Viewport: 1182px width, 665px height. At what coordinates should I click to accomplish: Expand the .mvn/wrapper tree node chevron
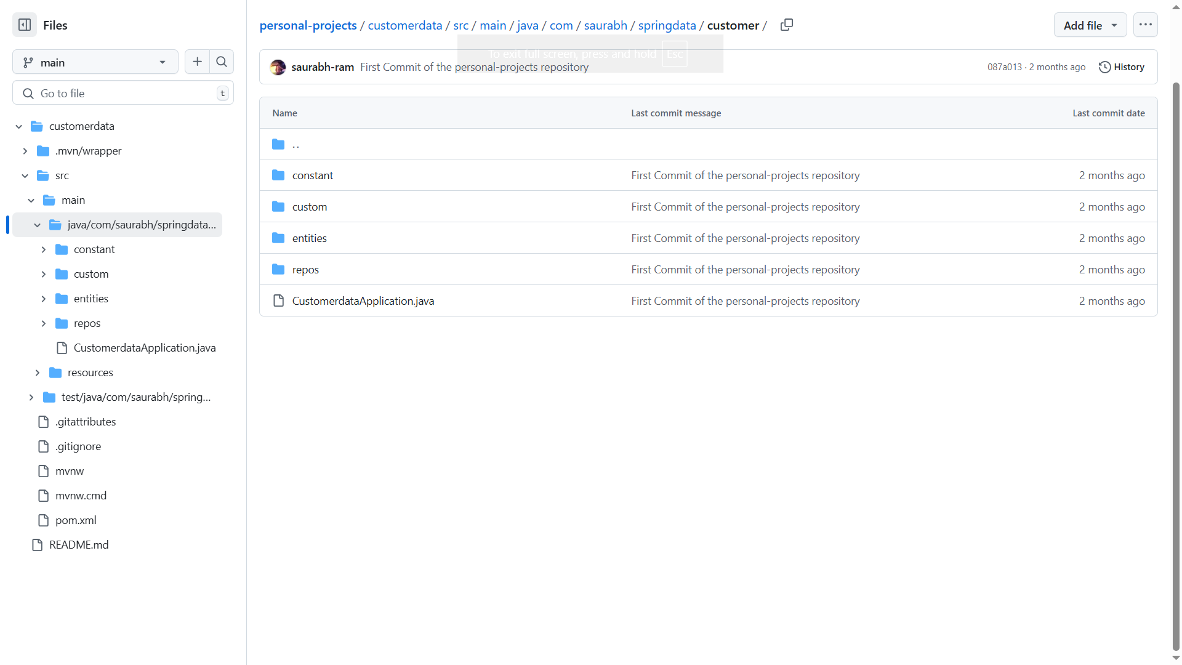pos(25,151)
